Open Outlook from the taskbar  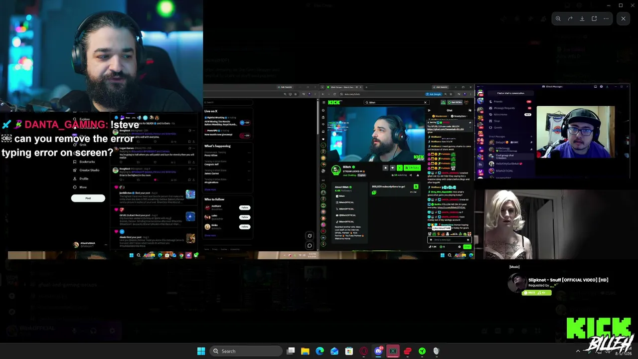[x=334, y=351]
